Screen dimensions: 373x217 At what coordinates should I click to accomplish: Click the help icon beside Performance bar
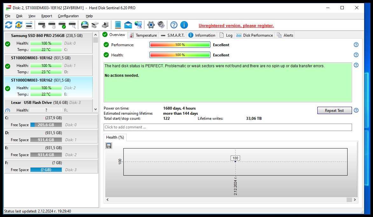pyautogui.click(x=356, y=45)
